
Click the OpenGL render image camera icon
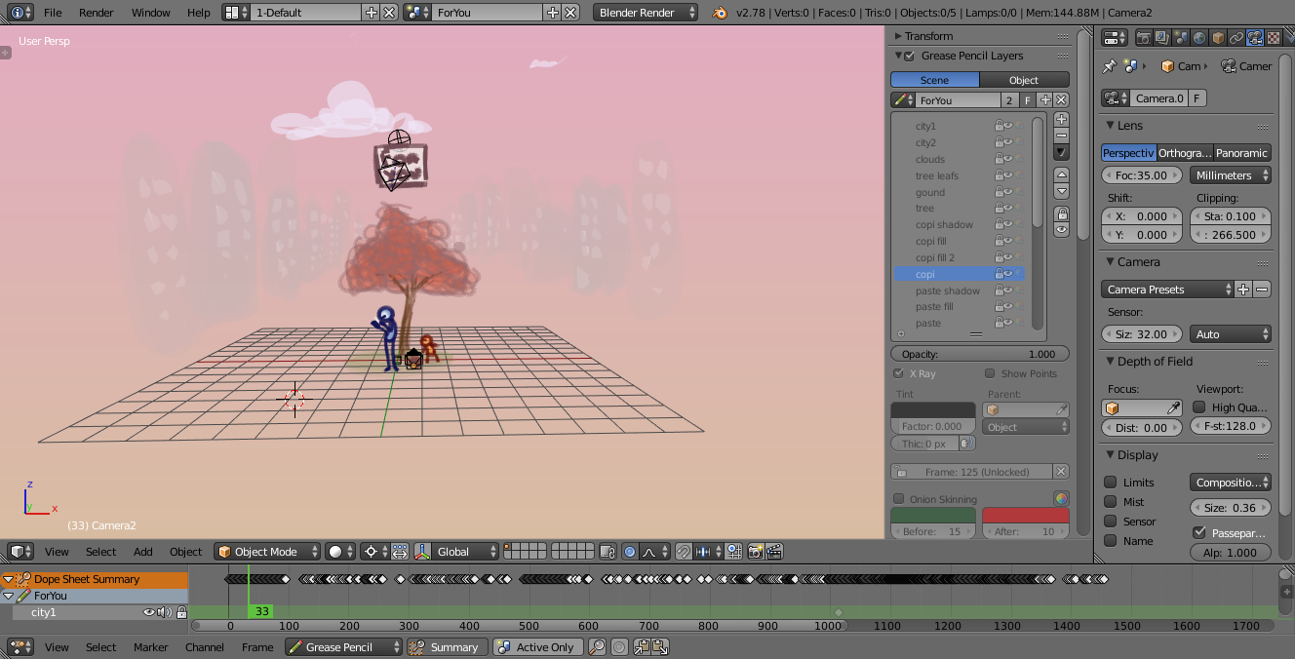pos(755,552)
